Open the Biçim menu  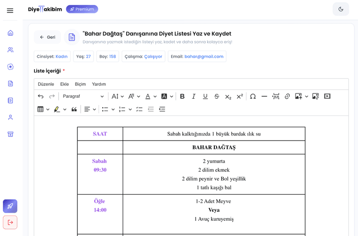(x=80, y=84)
